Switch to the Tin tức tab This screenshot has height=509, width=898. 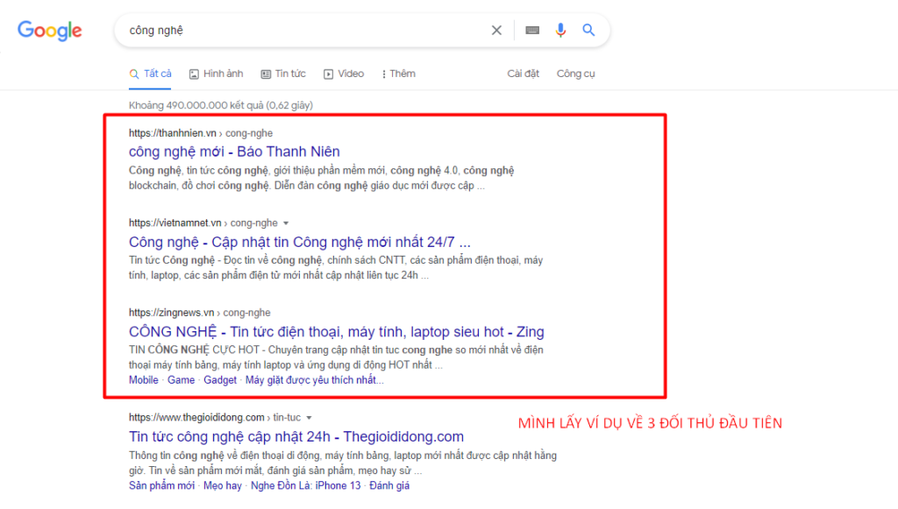coord(283,74)
